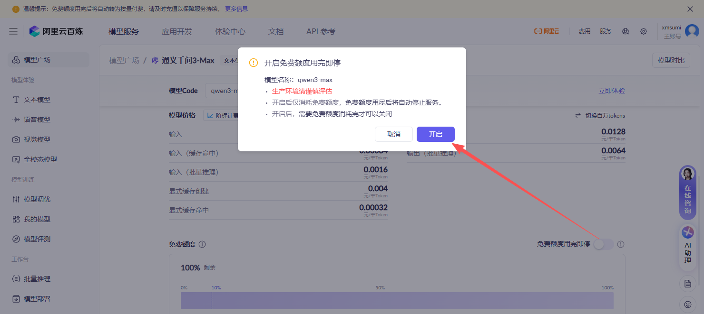
Task: Click the Alibaba Cloud Bailian logo
Action: (x=56, y=31)
